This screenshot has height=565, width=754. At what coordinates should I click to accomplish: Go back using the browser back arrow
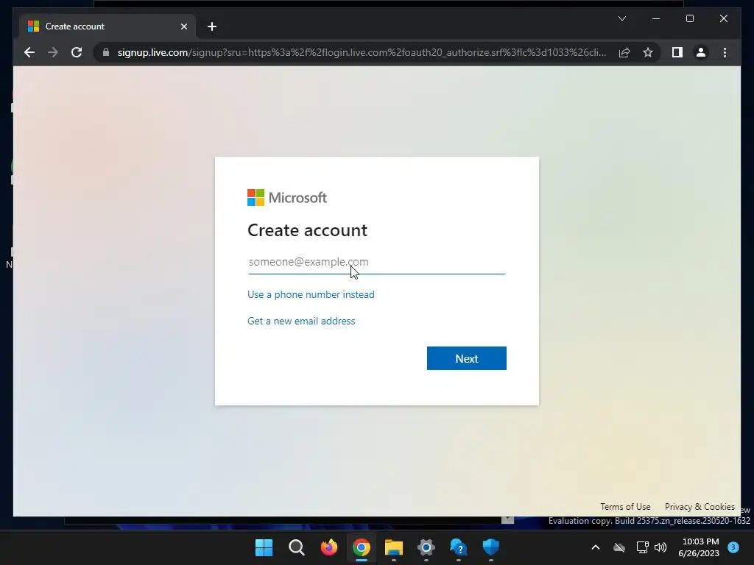29,52
